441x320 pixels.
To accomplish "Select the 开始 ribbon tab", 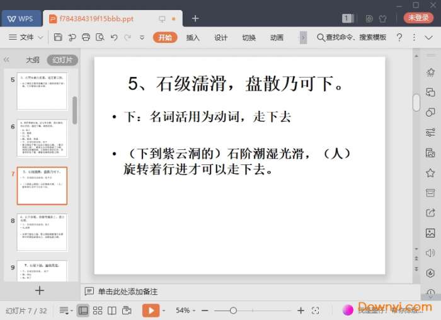I will (165, 37).
